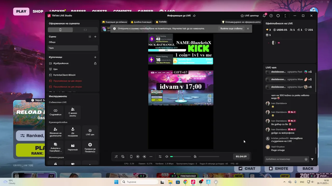Open the Да поиграем tool
This screenshot has height=186, width=332.
pos(73,132)
